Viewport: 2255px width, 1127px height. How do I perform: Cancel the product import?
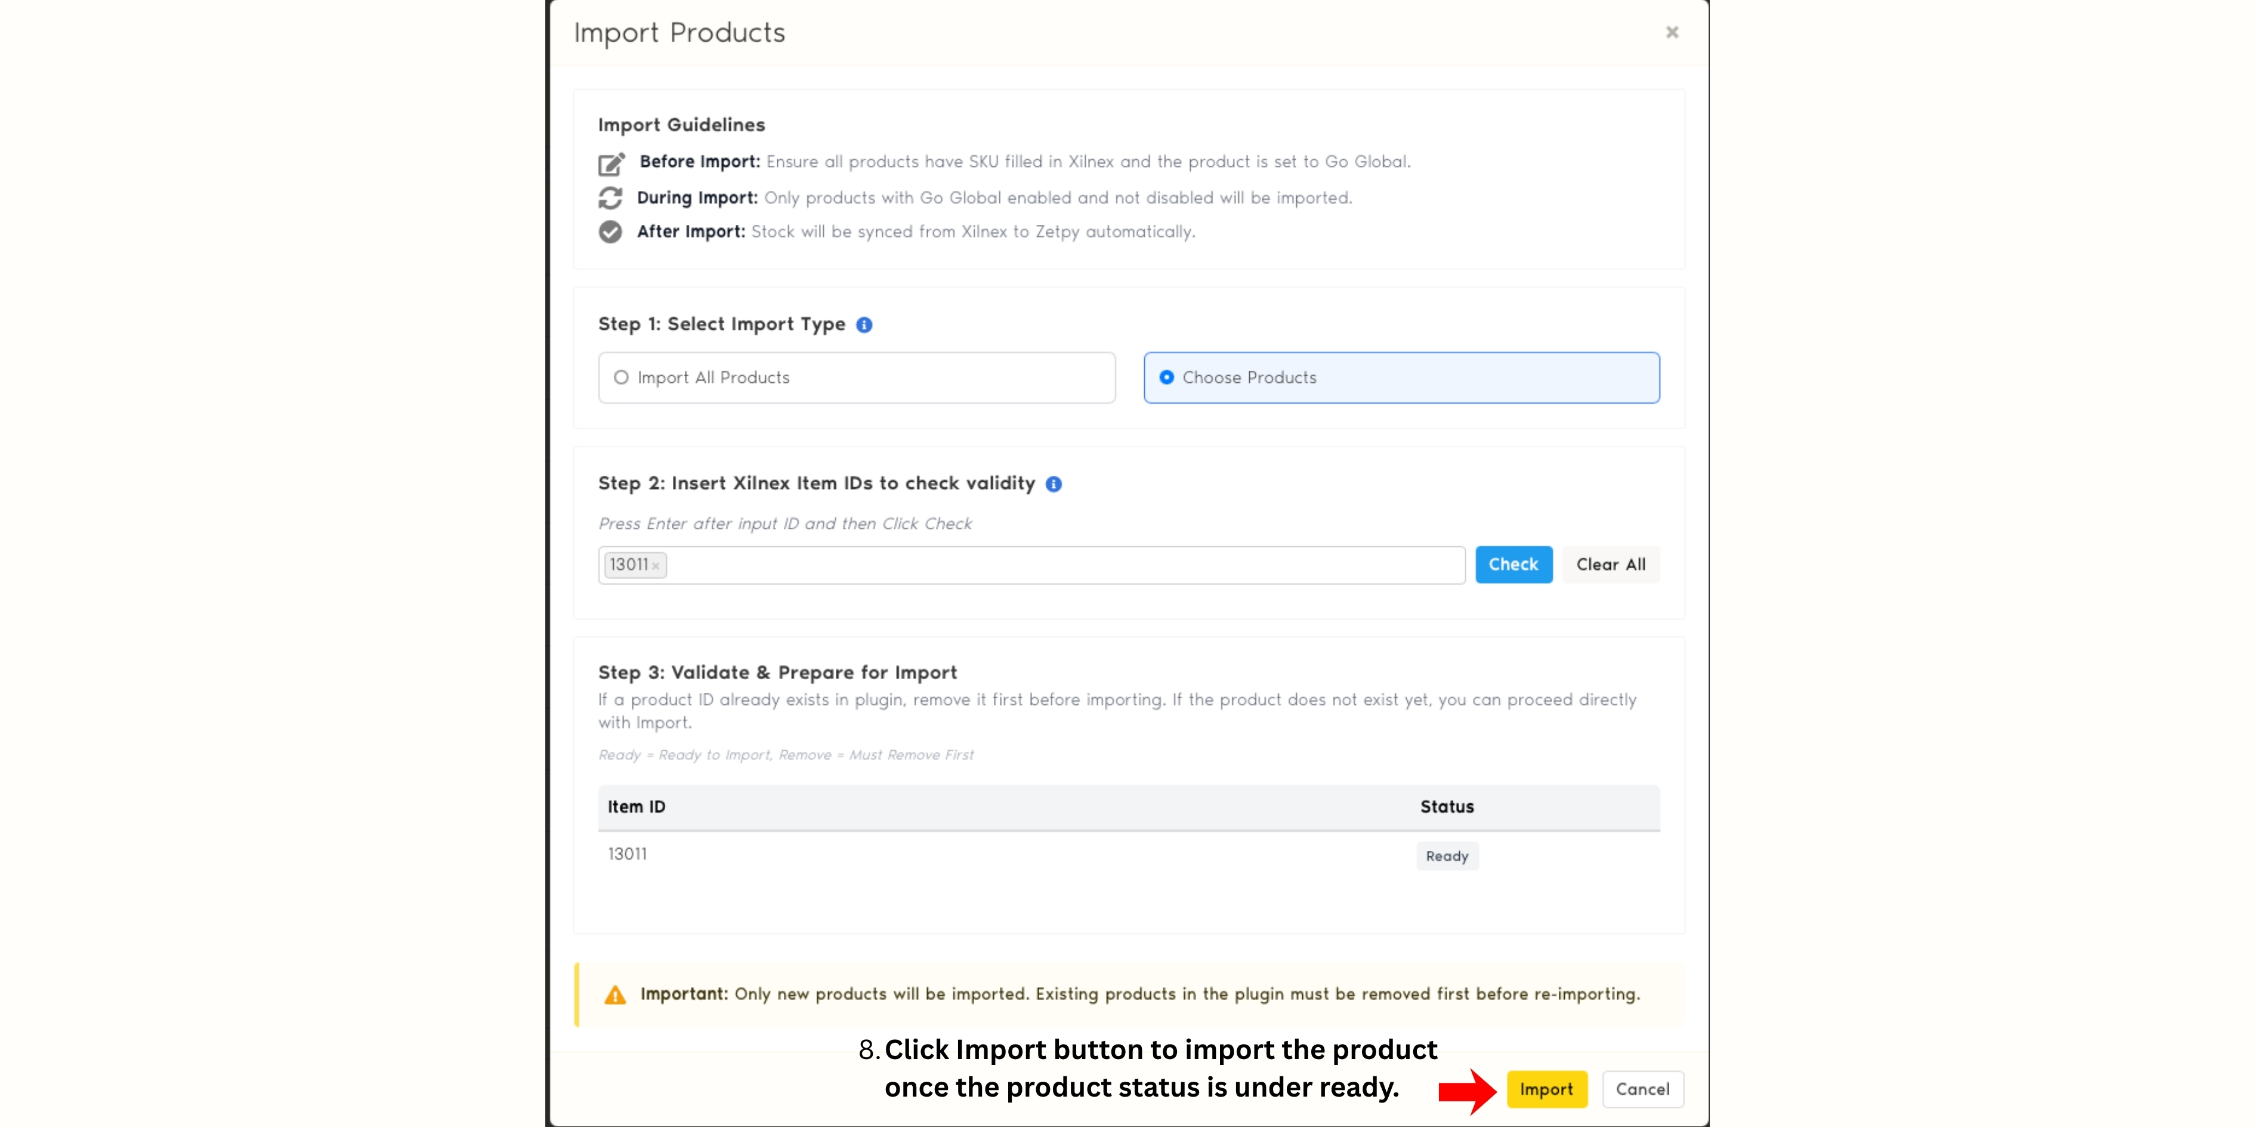click(1642, 1089)
